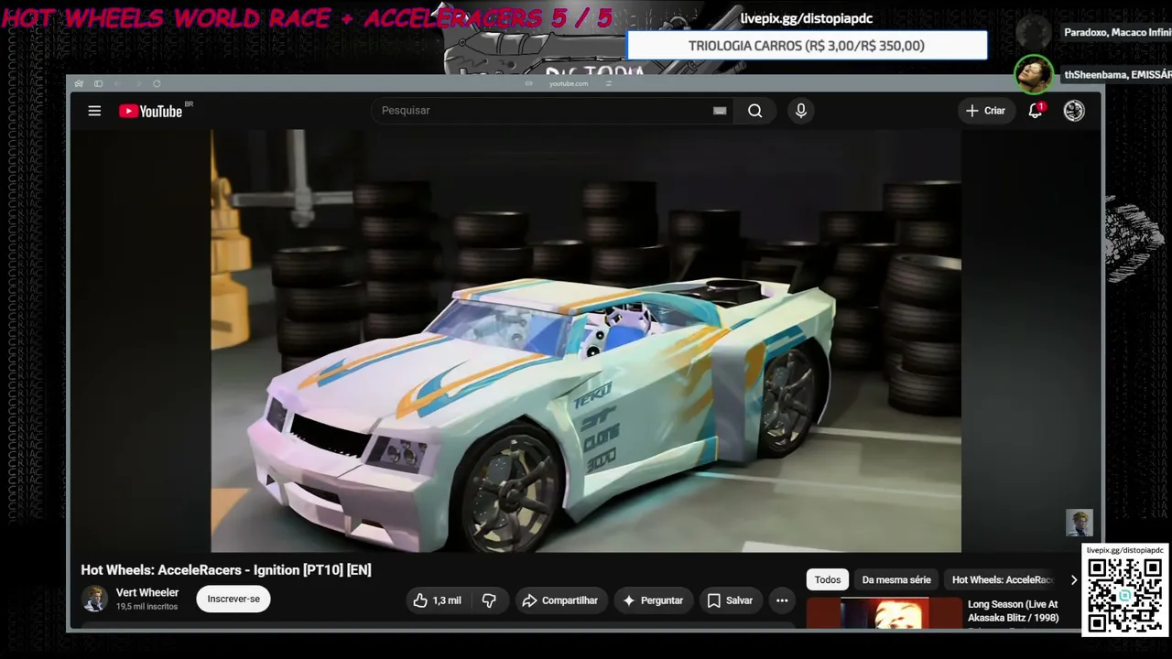Click the 19,5 mil inscritos subscriber count
This screenshot has width=1172, height=659.
146,607
